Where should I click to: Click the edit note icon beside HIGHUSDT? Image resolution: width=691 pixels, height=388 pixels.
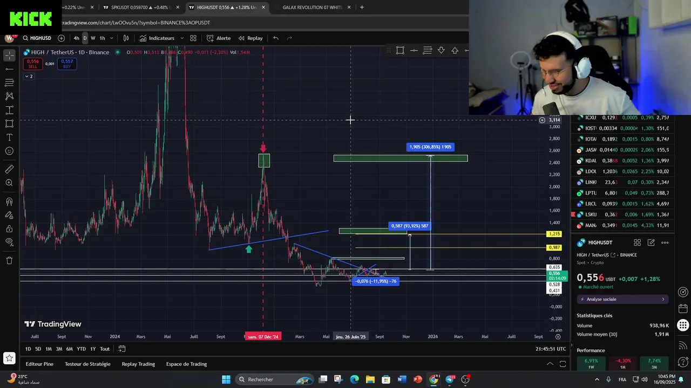[651, 242]
